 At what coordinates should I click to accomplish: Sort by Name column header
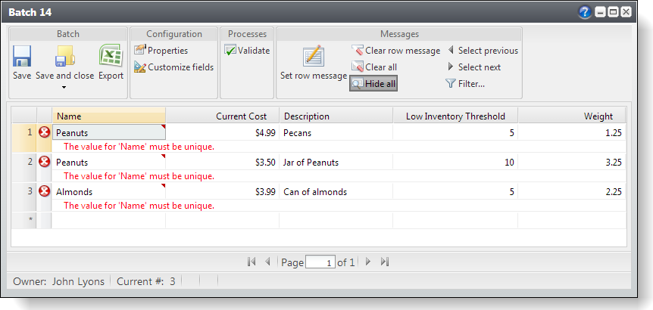[108, 116]
